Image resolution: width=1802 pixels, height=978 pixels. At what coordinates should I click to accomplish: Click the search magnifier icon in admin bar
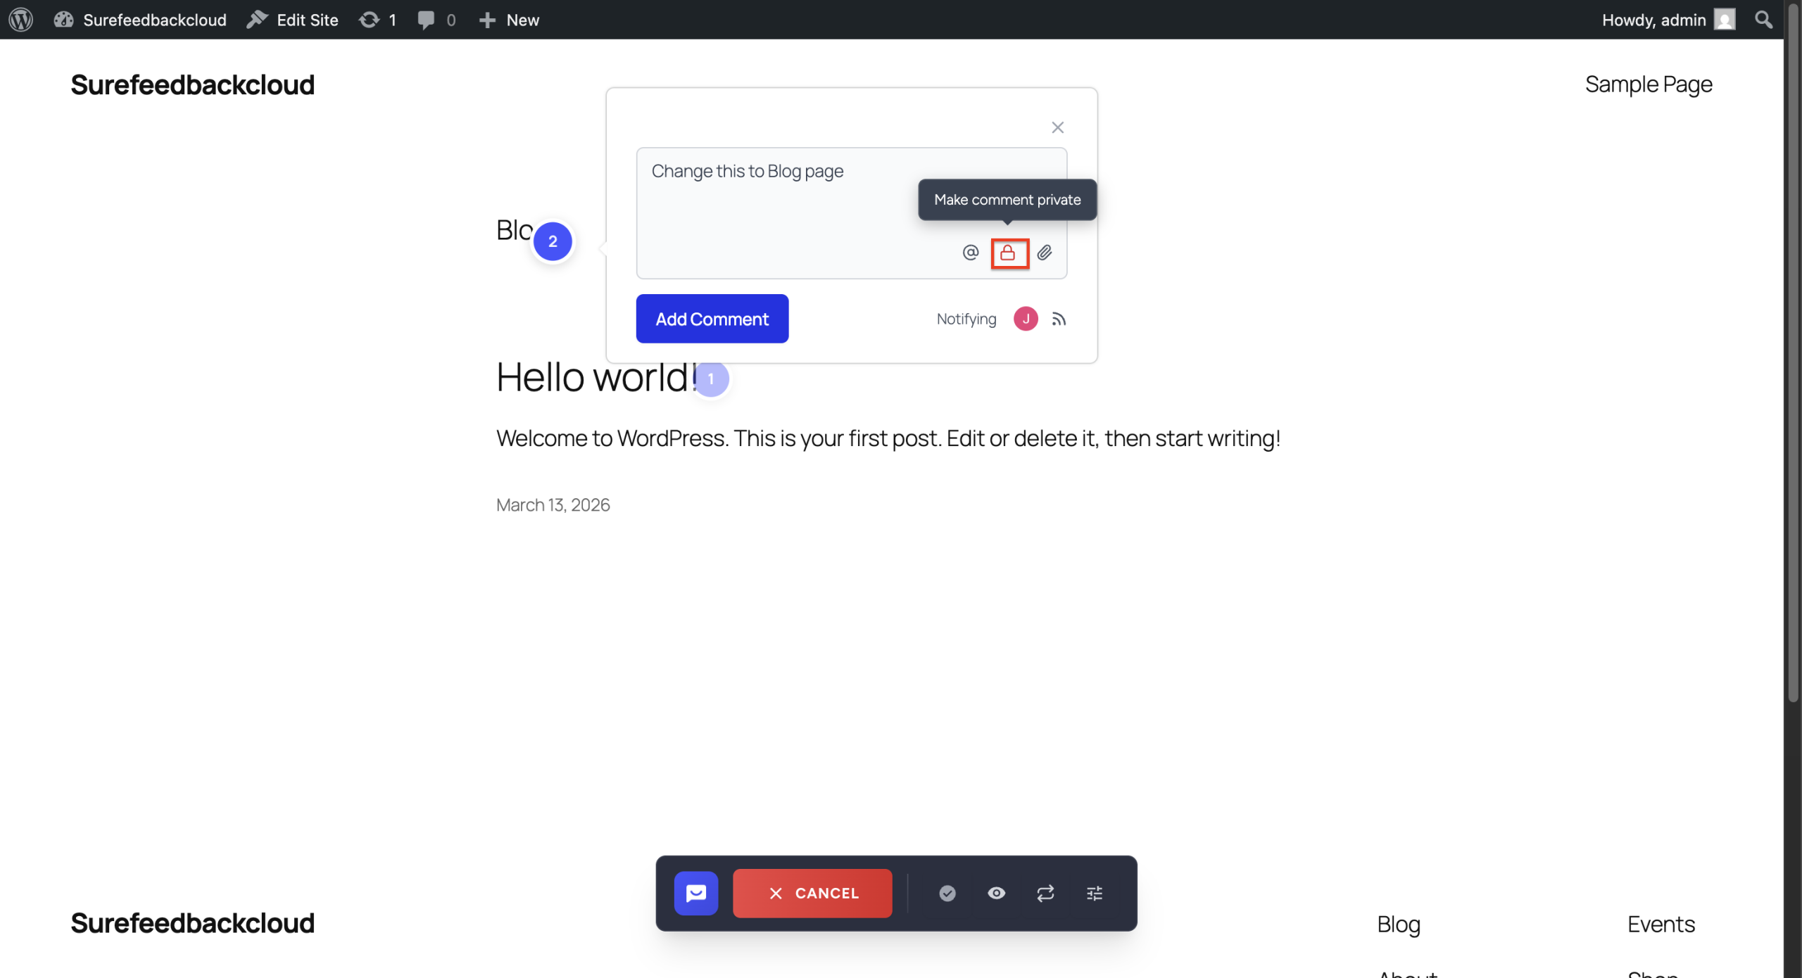1763,20
